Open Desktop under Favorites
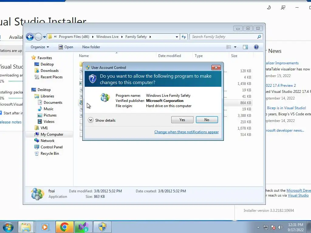311x233 pixels. tap(47, 64)
